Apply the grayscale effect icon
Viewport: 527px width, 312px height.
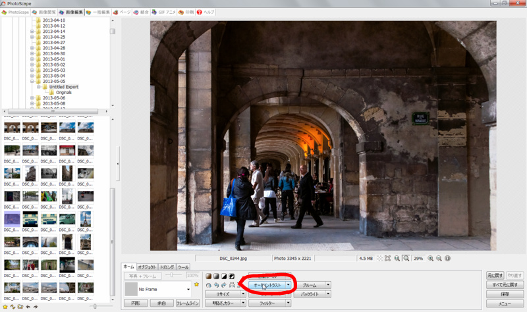(x=217, y=276)
